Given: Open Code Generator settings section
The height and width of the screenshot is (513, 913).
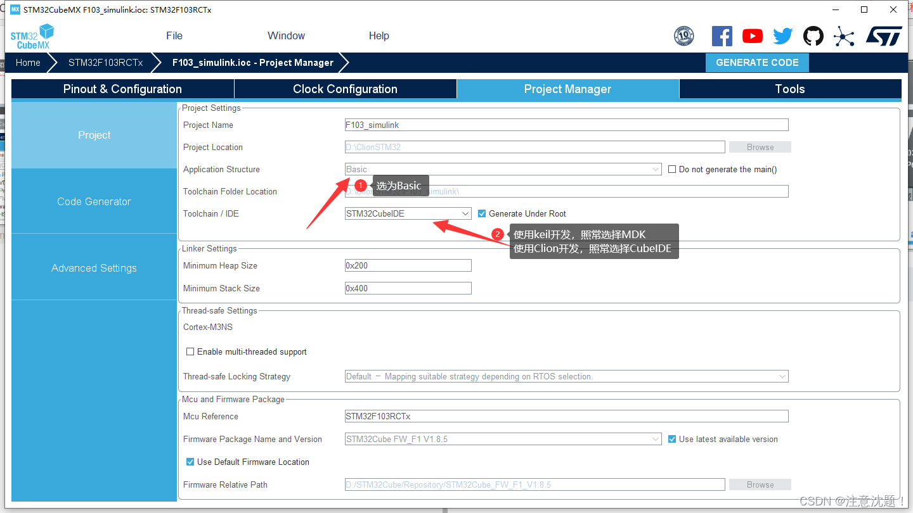Looking at the screenshot, I should (x=94, y=201).
